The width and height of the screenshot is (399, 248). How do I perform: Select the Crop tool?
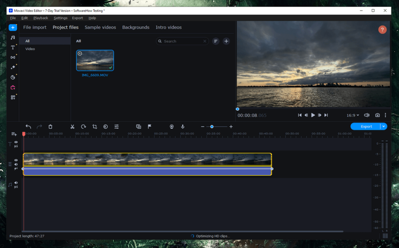pos(95,127)
